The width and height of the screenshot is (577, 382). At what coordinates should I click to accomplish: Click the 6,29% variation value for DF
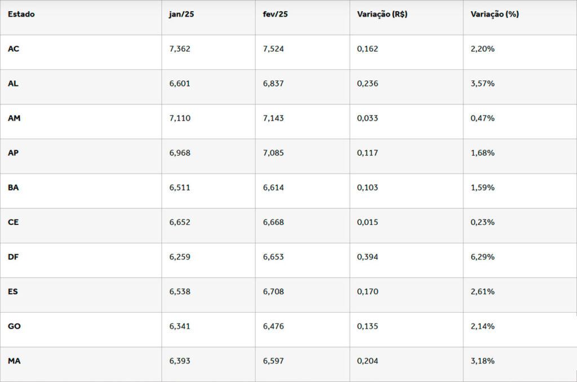point(482,257)
